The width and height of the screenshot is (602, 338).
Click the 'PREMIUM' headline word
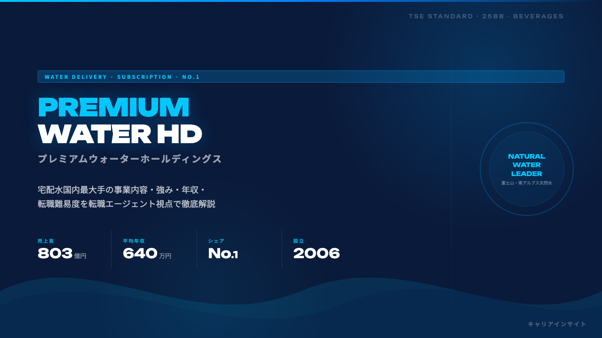coord(113,107)
